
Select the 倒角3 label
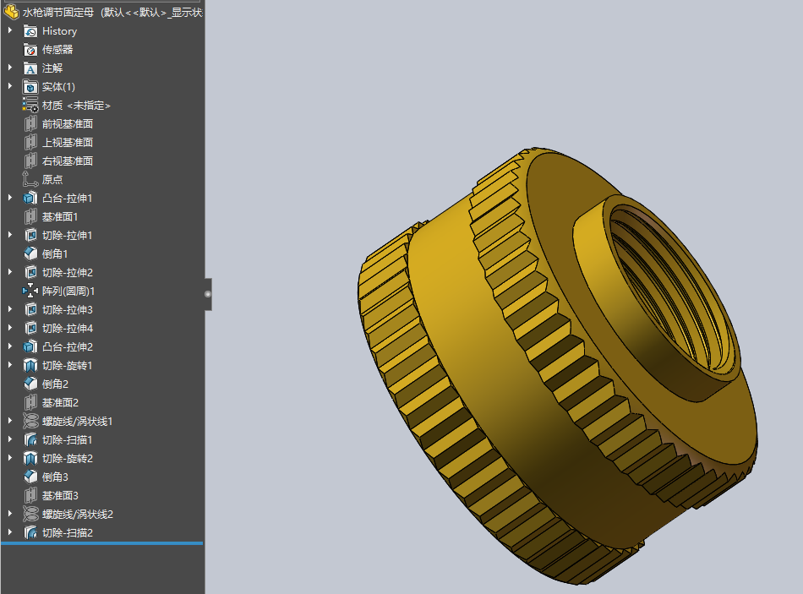click(55, 477)
